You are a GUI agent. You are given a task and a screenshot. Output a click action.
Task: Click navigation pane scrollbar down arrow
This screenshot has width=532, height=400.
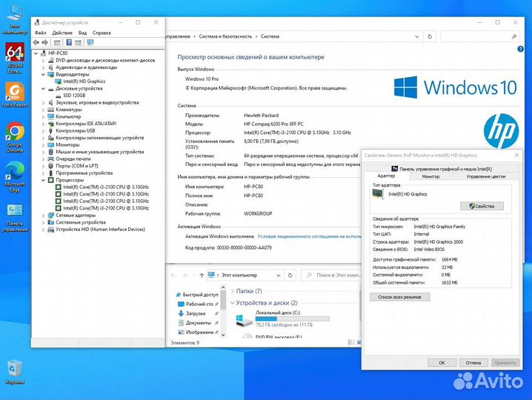pyautogui.click(x=223, y=335)
